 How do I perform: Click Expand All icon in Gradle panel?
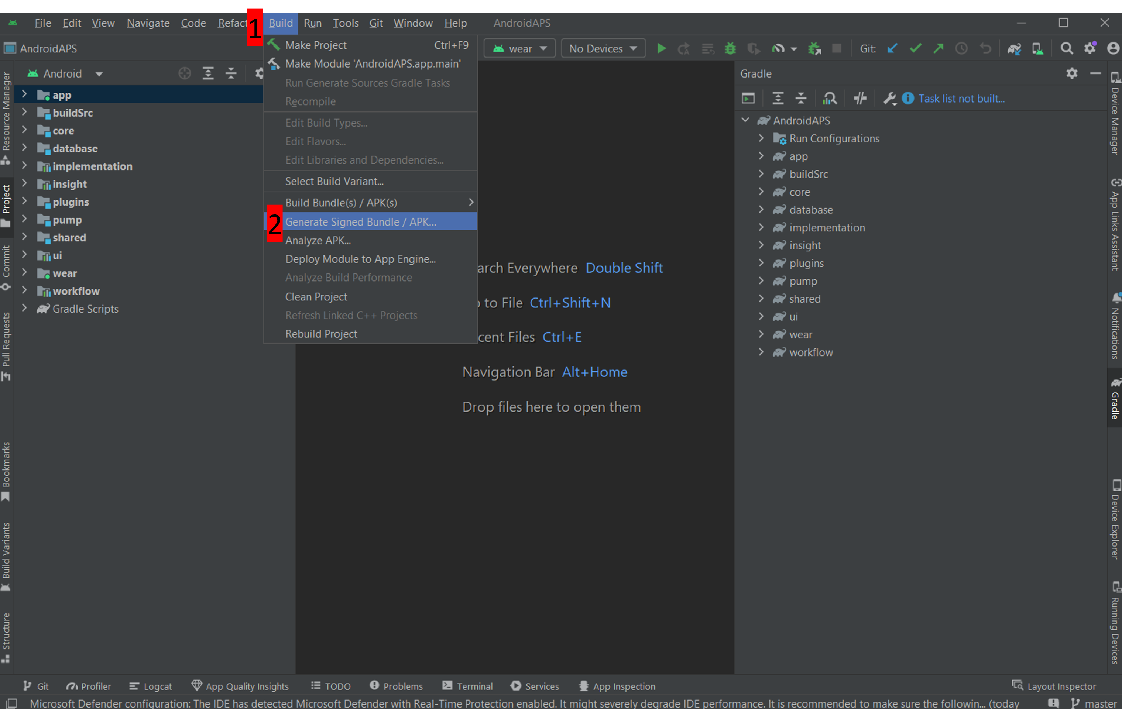778,99
